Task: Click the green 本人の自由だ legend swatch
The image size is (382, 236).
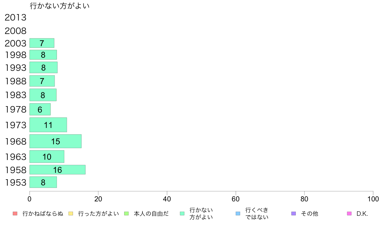Action: pos(126,214)
